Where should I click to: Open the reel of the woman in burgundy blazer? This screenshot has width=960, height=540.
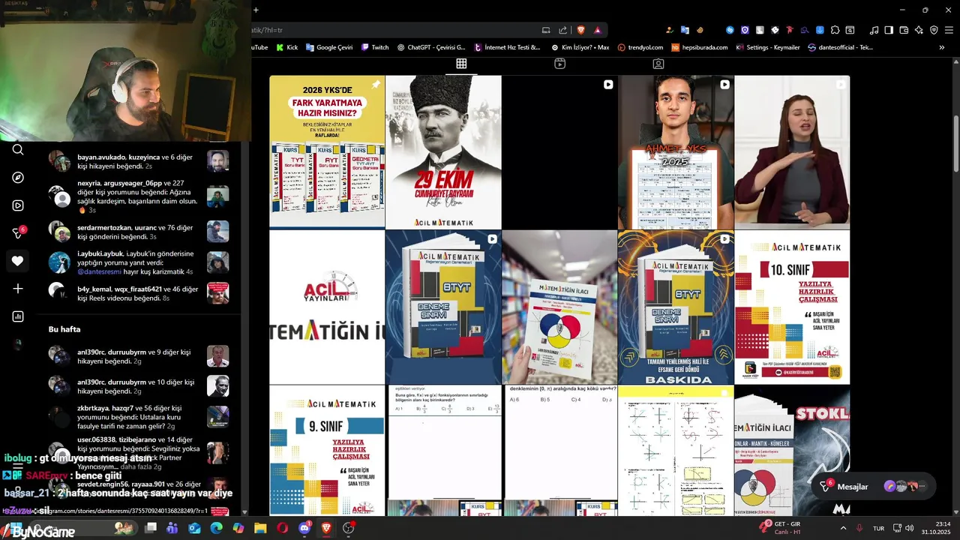tap(792, 151)
